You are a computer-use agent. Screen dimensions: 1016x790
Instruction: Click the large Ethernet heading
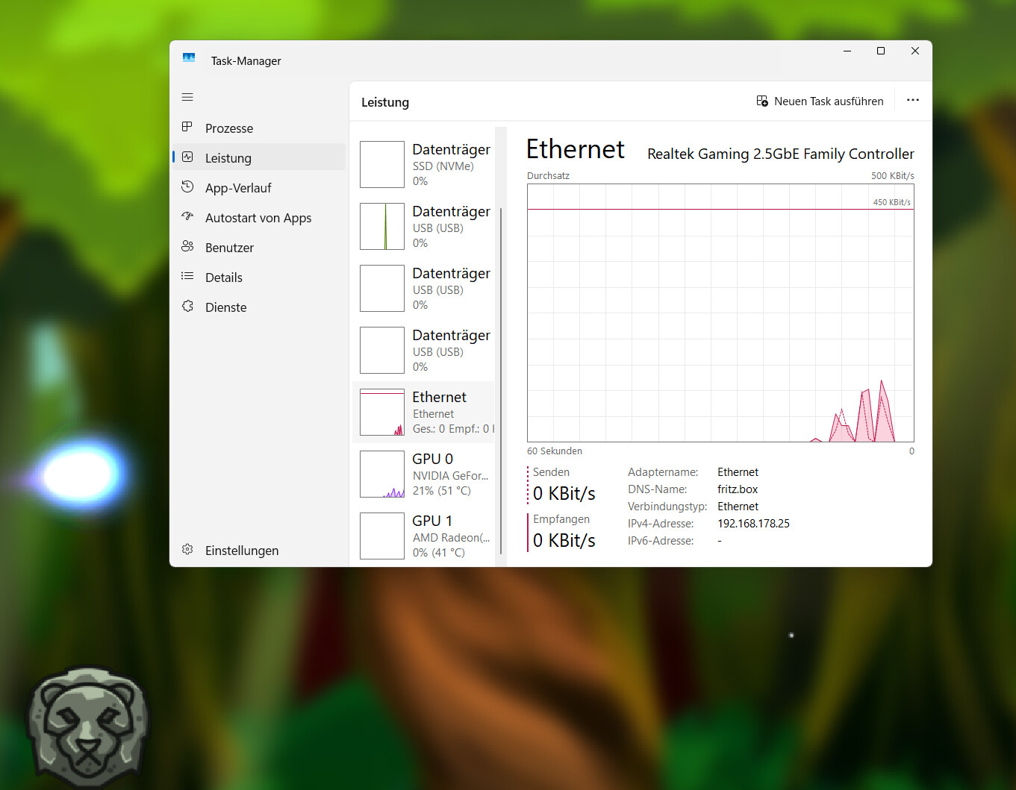576,149
